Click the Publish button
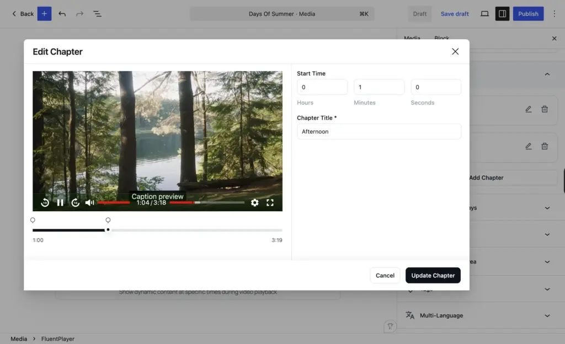This screenshot has height=344, width=565. (x=528, y=14)
